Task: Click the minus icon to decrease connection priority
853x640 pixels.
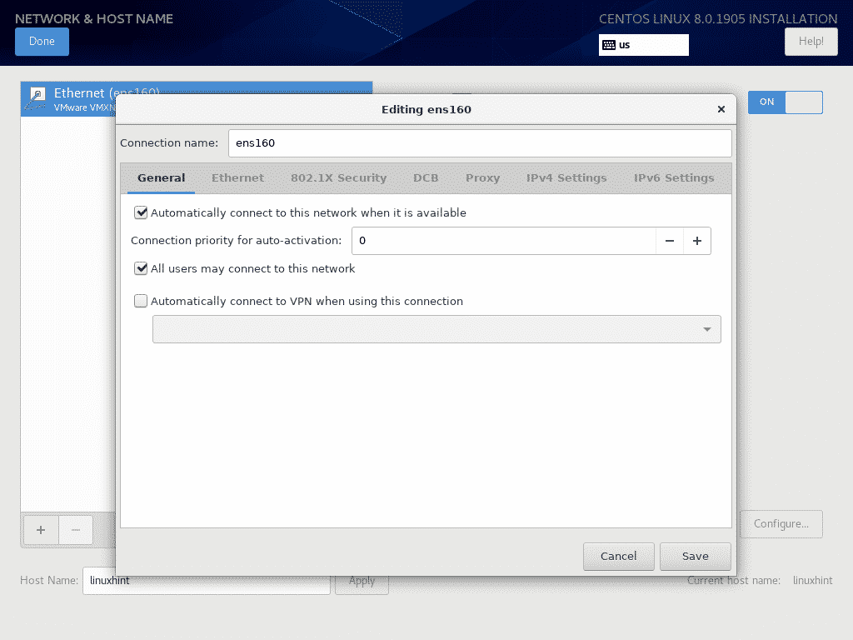Action: point(670,241)
